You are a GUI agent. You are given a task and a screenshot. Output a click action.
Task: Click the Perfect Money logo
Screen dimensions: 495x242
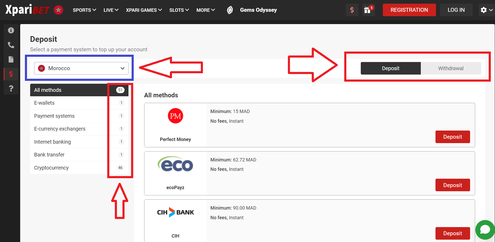pyautogui.click(x=175, y=116)
